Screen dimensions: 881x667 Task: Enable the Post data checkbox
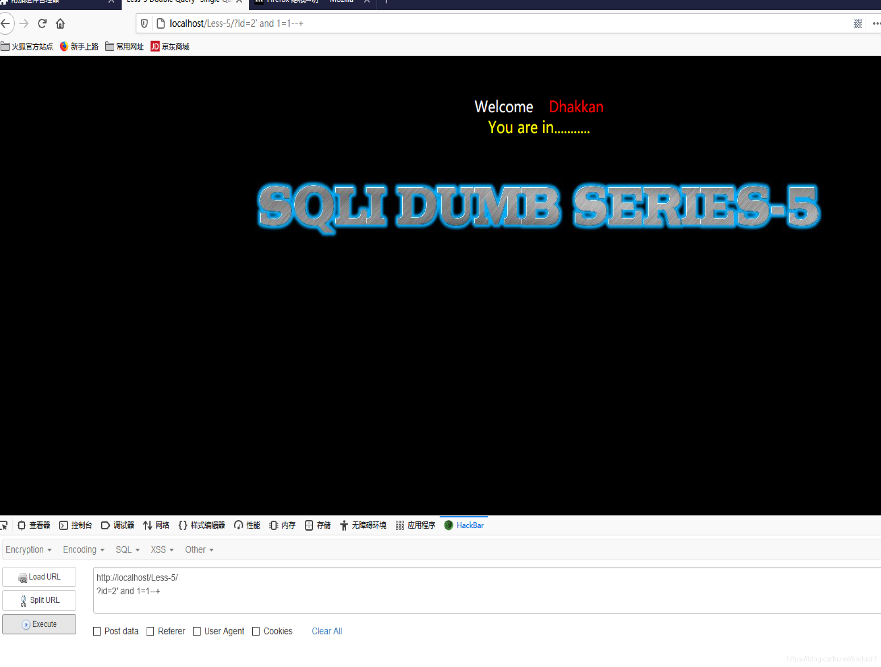pos(97,631)
